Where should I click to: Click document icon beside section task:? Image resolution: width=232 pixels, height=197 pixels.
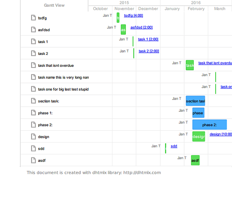[33, 101]
